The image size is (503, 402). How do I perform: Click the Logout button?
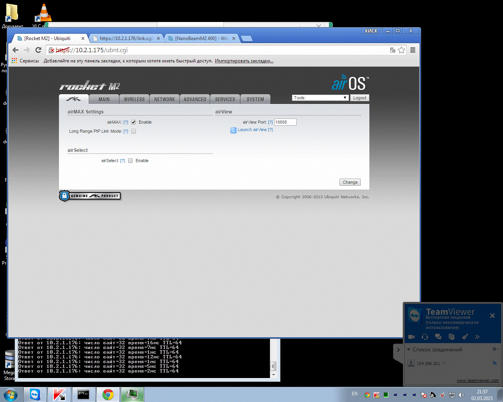pos(360,98)
